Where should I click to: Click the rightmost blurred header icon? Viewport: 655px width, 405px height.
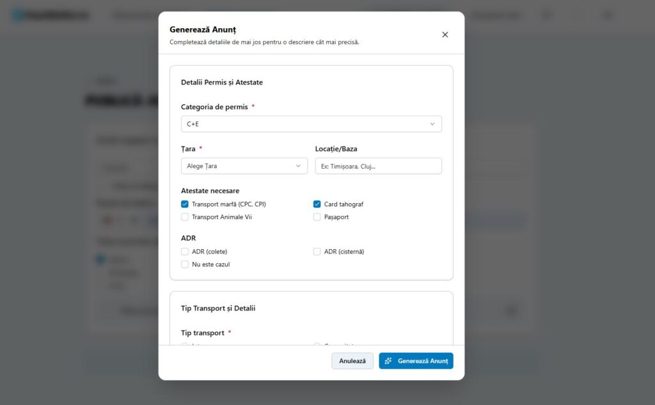(607, 15)
